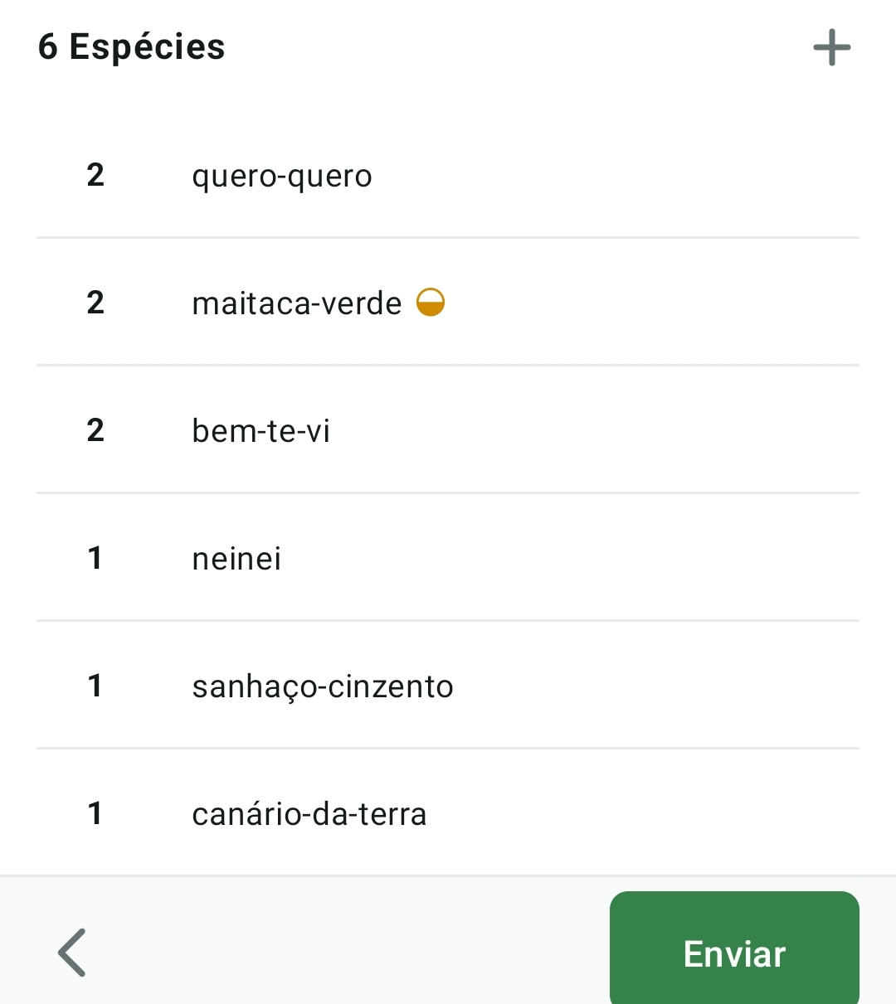This screenshot has width=896, height=1004.
Task: Tap the plus icon to add species
Action: (831, 47)
